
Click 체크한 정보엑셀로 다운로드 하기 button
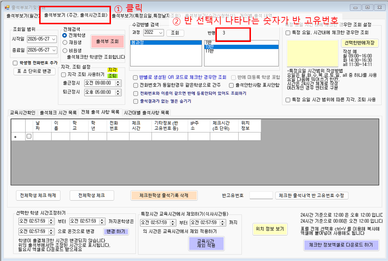pyautogui.click(x=341, y=245)
